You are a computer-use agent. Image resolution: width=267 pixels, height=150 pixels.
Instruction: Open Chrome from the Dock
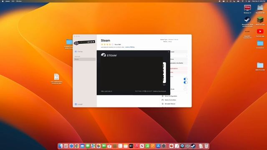(77, 146)
